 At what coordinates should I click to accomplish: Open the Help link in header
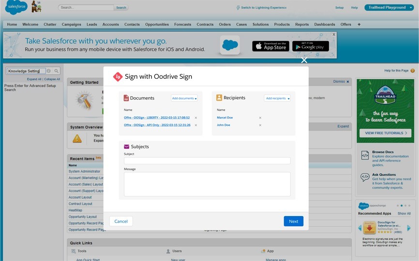[x=354, y=8]
